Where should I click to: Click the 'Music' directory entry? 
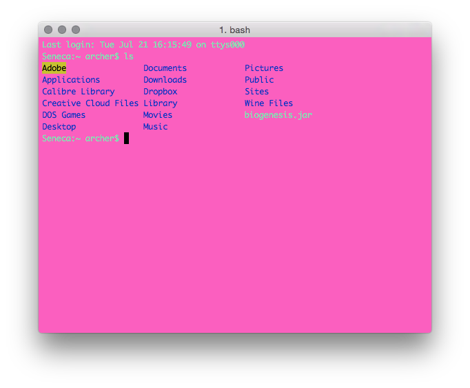point(155,127)
